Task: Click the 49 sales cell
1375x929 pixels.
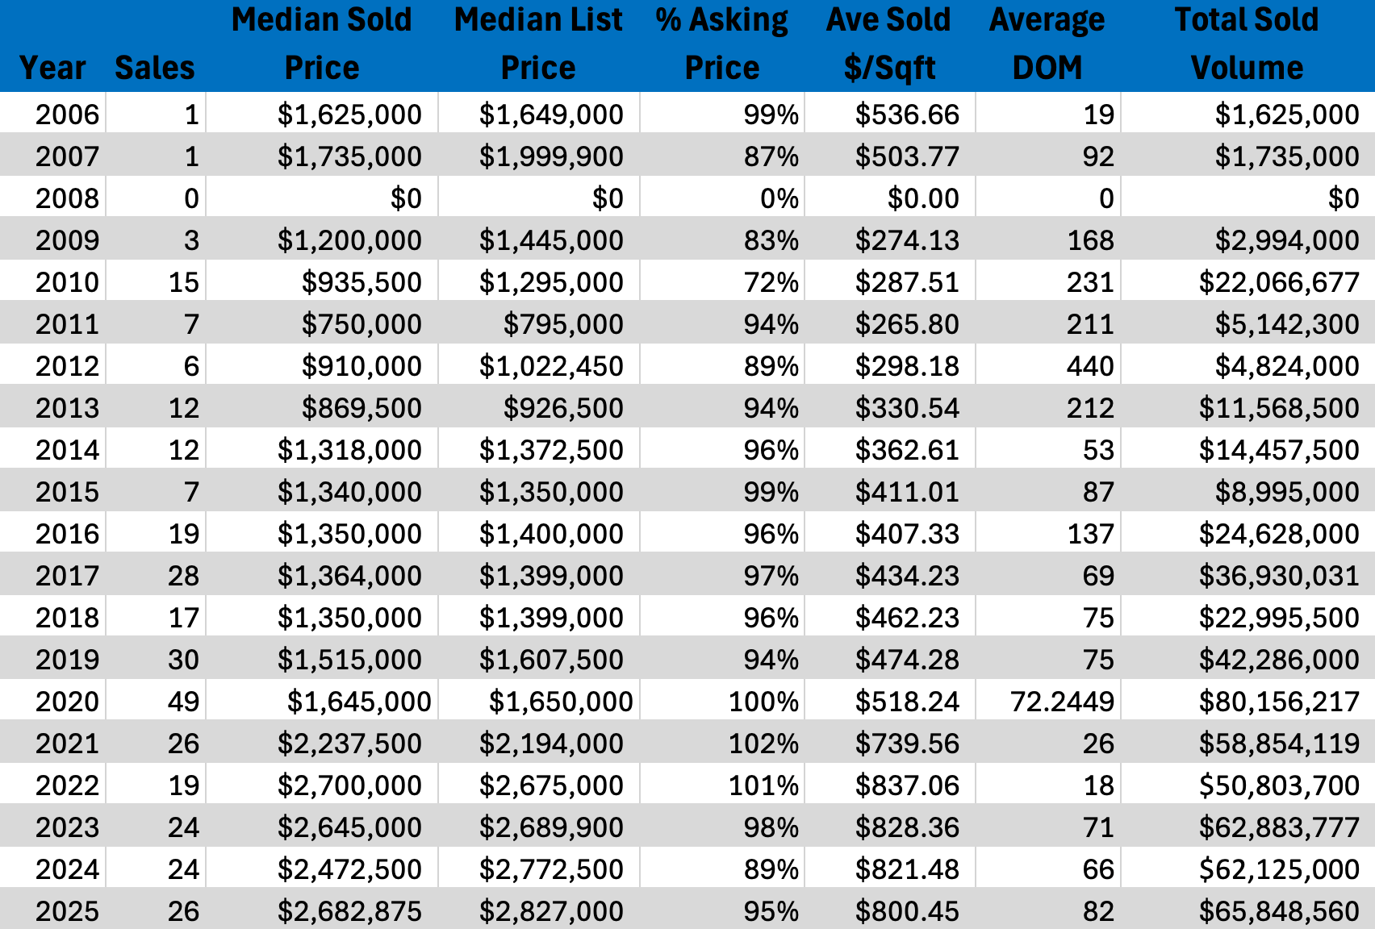Action: (x=183, y=702)
